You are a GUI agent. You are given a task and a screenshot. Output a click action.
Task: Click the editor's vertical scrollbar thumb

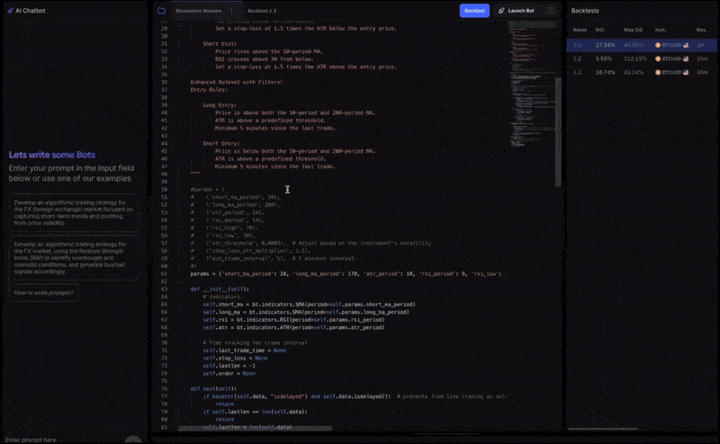tap(558, 132)
